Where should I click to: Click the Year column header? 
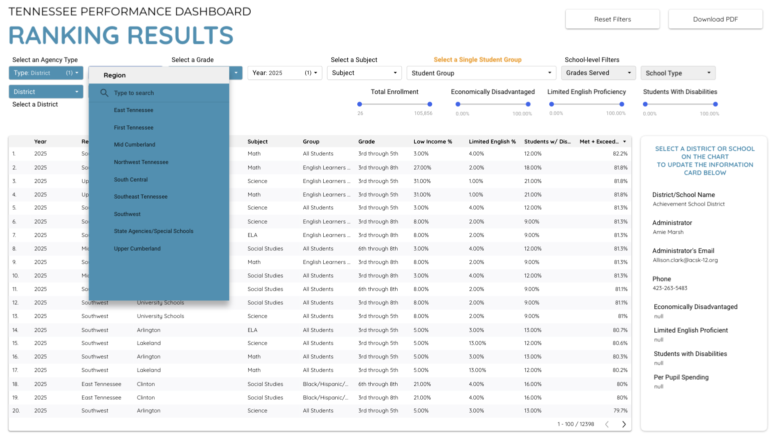(x=41, y=141)
